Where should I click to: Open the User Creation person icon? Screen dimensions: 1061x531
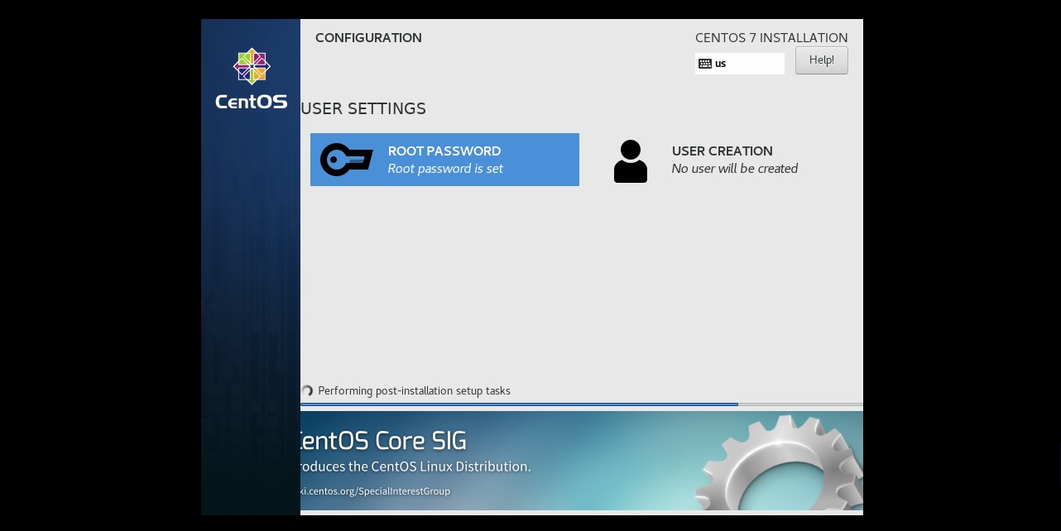coord(630,160)
